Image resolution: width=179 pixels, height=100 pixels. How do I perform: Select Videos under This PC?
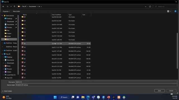[x=9, y=72]
